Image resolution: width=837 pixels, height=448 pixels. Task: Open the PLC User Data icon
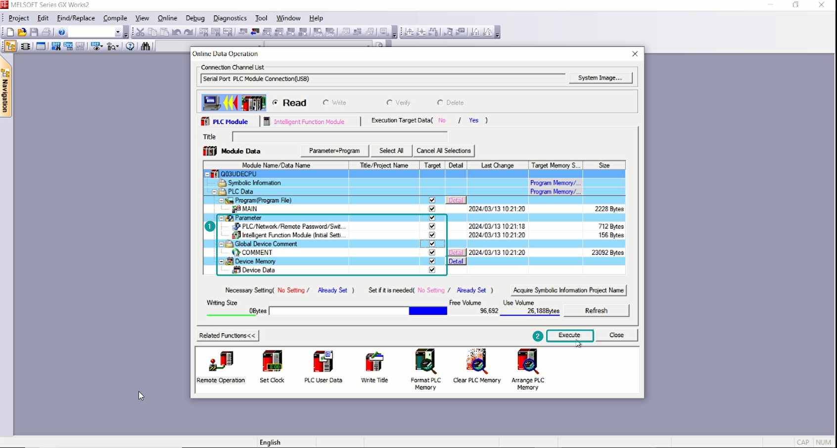coord(323,362)
